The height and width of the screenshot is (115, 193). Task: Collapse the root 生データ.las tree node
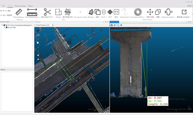[2, 25]
